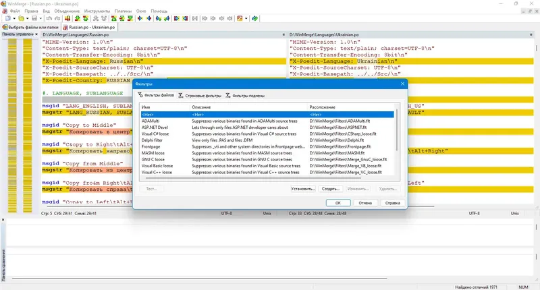
Task: Select the ADAMulti filter row
Action: tap(267, 121)
